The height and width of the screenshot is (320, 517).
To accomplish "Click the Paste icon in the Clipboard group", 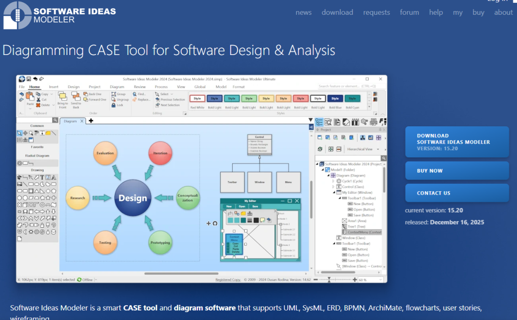I will click(x=30, y=97).
